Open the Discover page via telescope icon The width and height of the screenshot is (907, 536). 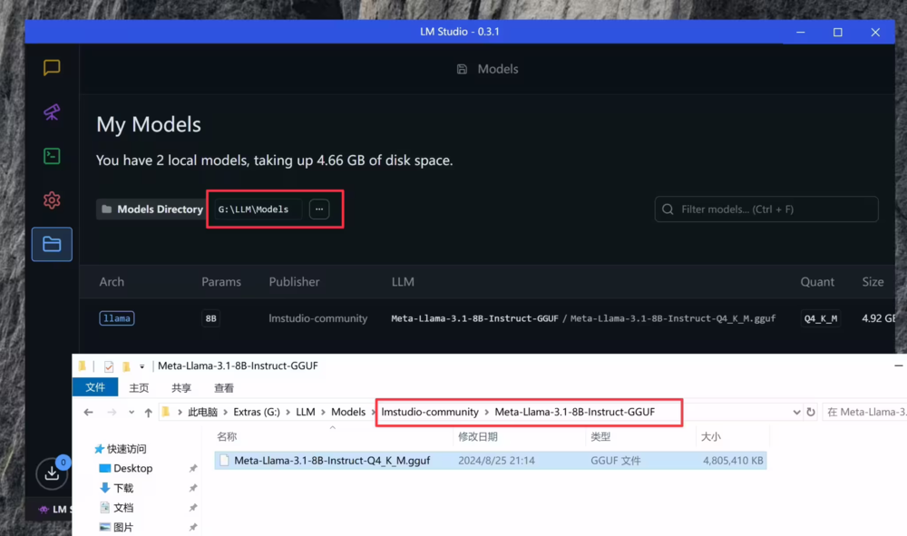51,112
